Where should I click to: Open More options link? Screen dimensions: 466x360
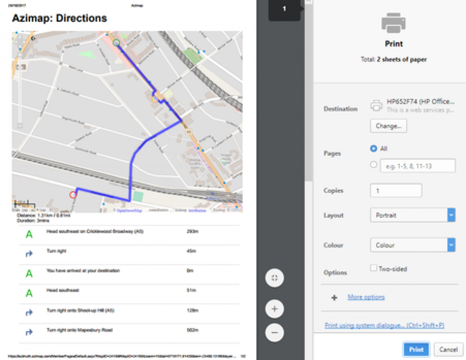tap(366, 297)
